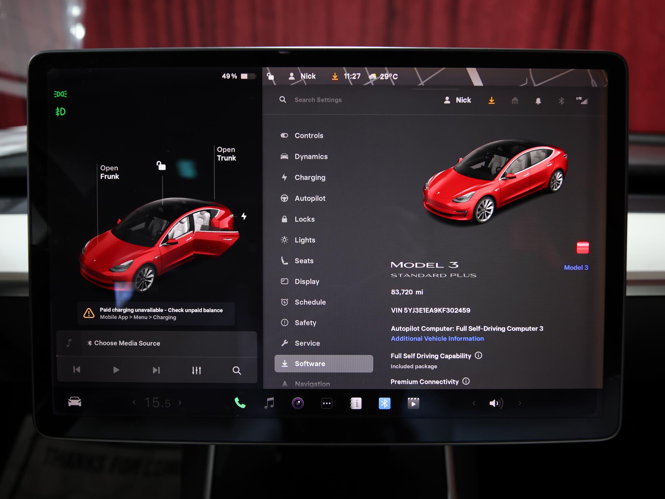This screenshot has width=665, height=499.
Task: Open the Phone app in bottom bar
Action: tap(240, 403)
